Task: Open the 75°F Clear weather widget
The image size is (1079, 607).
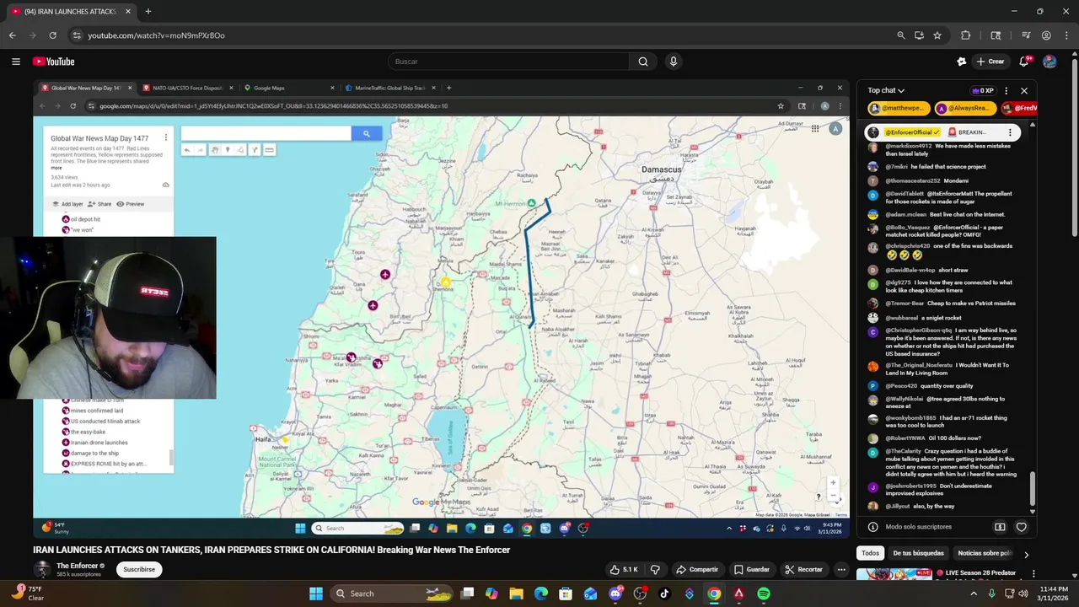Action: (27, 594)
